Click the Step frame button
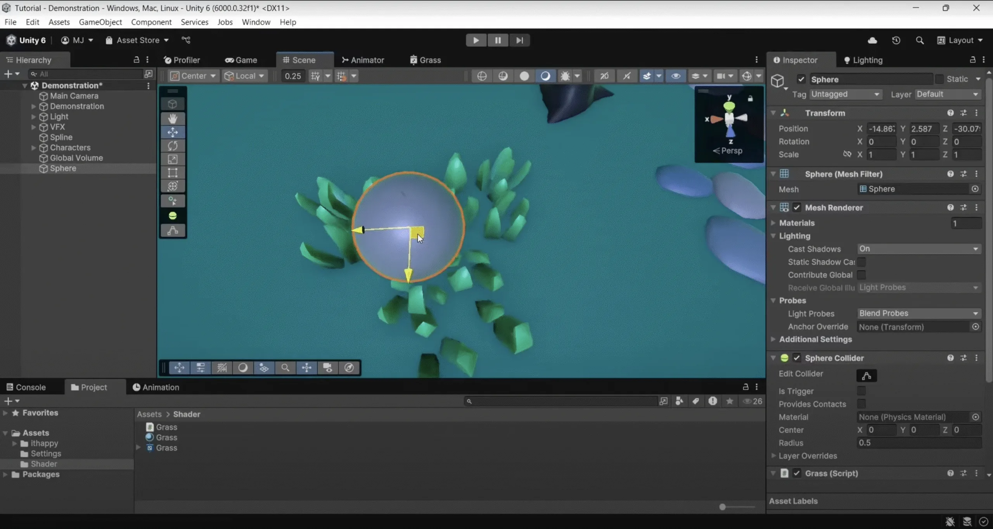Screen dimensions: 993x529 coord(519,40)
